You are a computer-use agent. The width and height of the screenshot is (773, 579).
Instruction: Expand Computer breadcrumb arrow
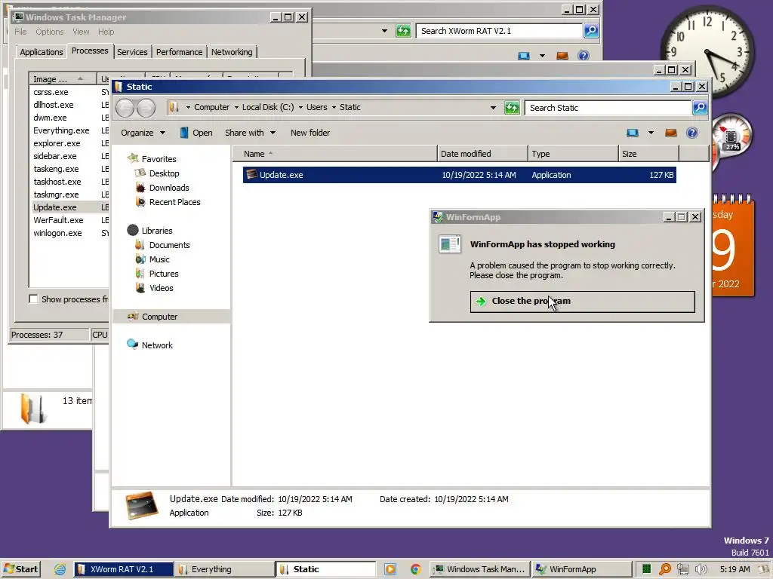[236, 107]
